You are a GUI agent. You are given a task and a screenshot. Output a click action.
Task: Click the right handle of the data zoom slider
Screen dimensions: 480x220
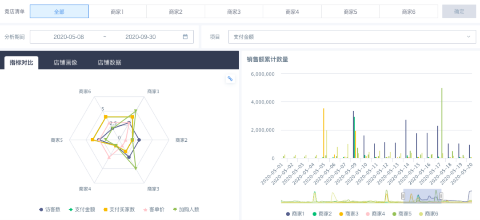coord(441,196)
